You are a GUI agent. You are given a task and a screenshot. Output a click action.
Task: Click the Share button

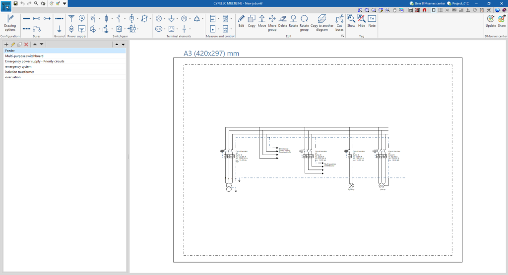point(502,21)
